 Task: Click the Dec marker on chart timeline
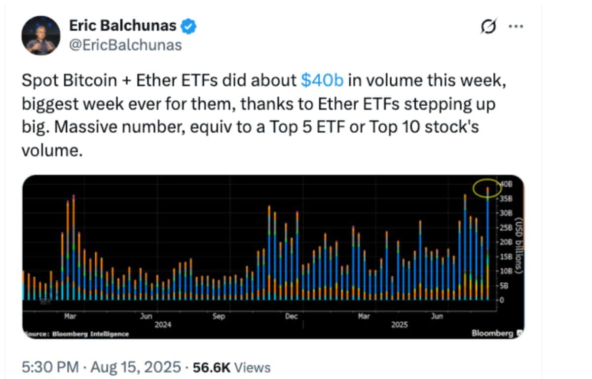coord(292,316)
